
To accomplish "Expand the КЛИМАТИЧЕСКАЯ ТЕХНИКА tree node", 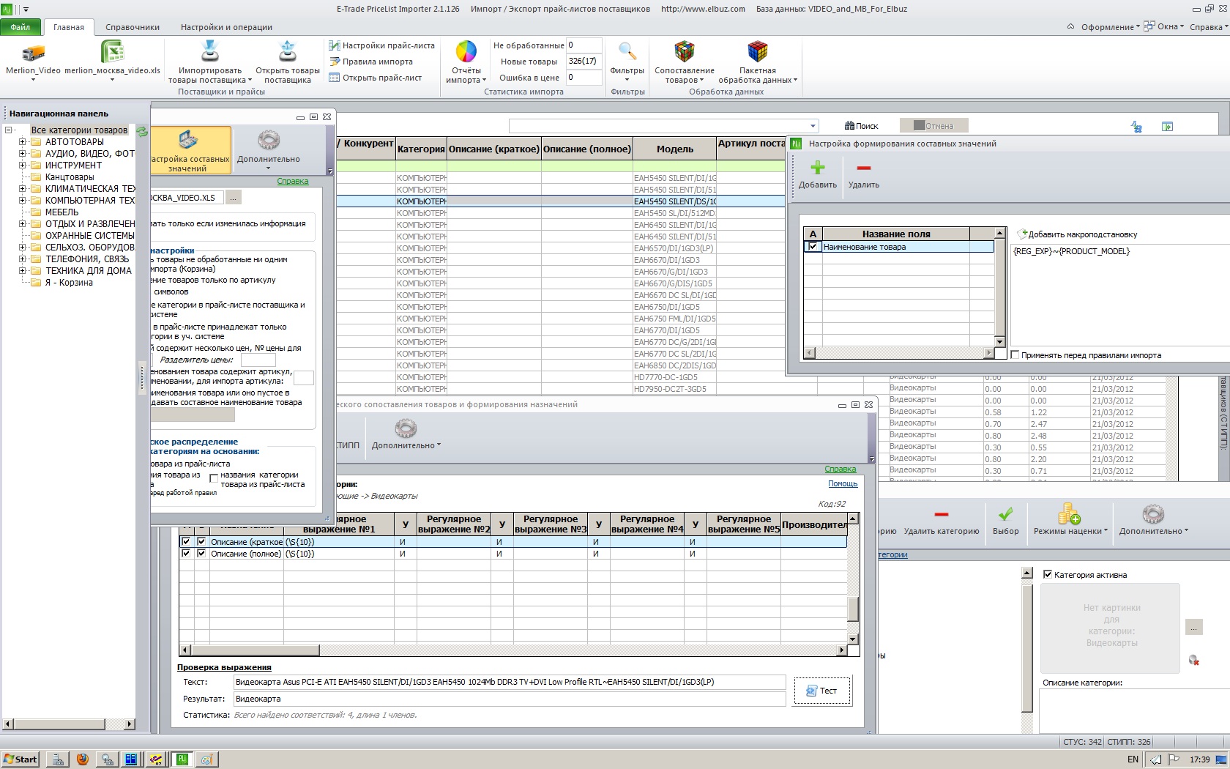I will [x=22, y=189].
